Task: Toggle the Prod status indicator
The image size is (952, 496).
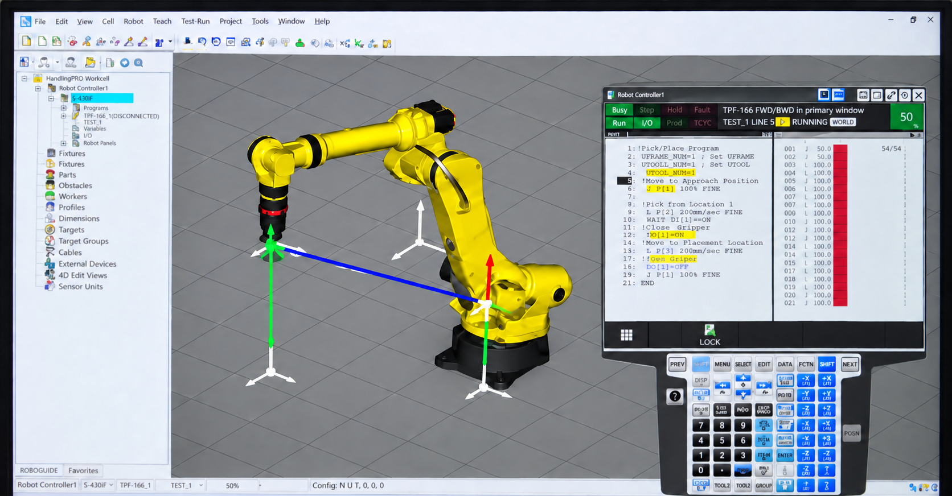Action: [675, 123]
